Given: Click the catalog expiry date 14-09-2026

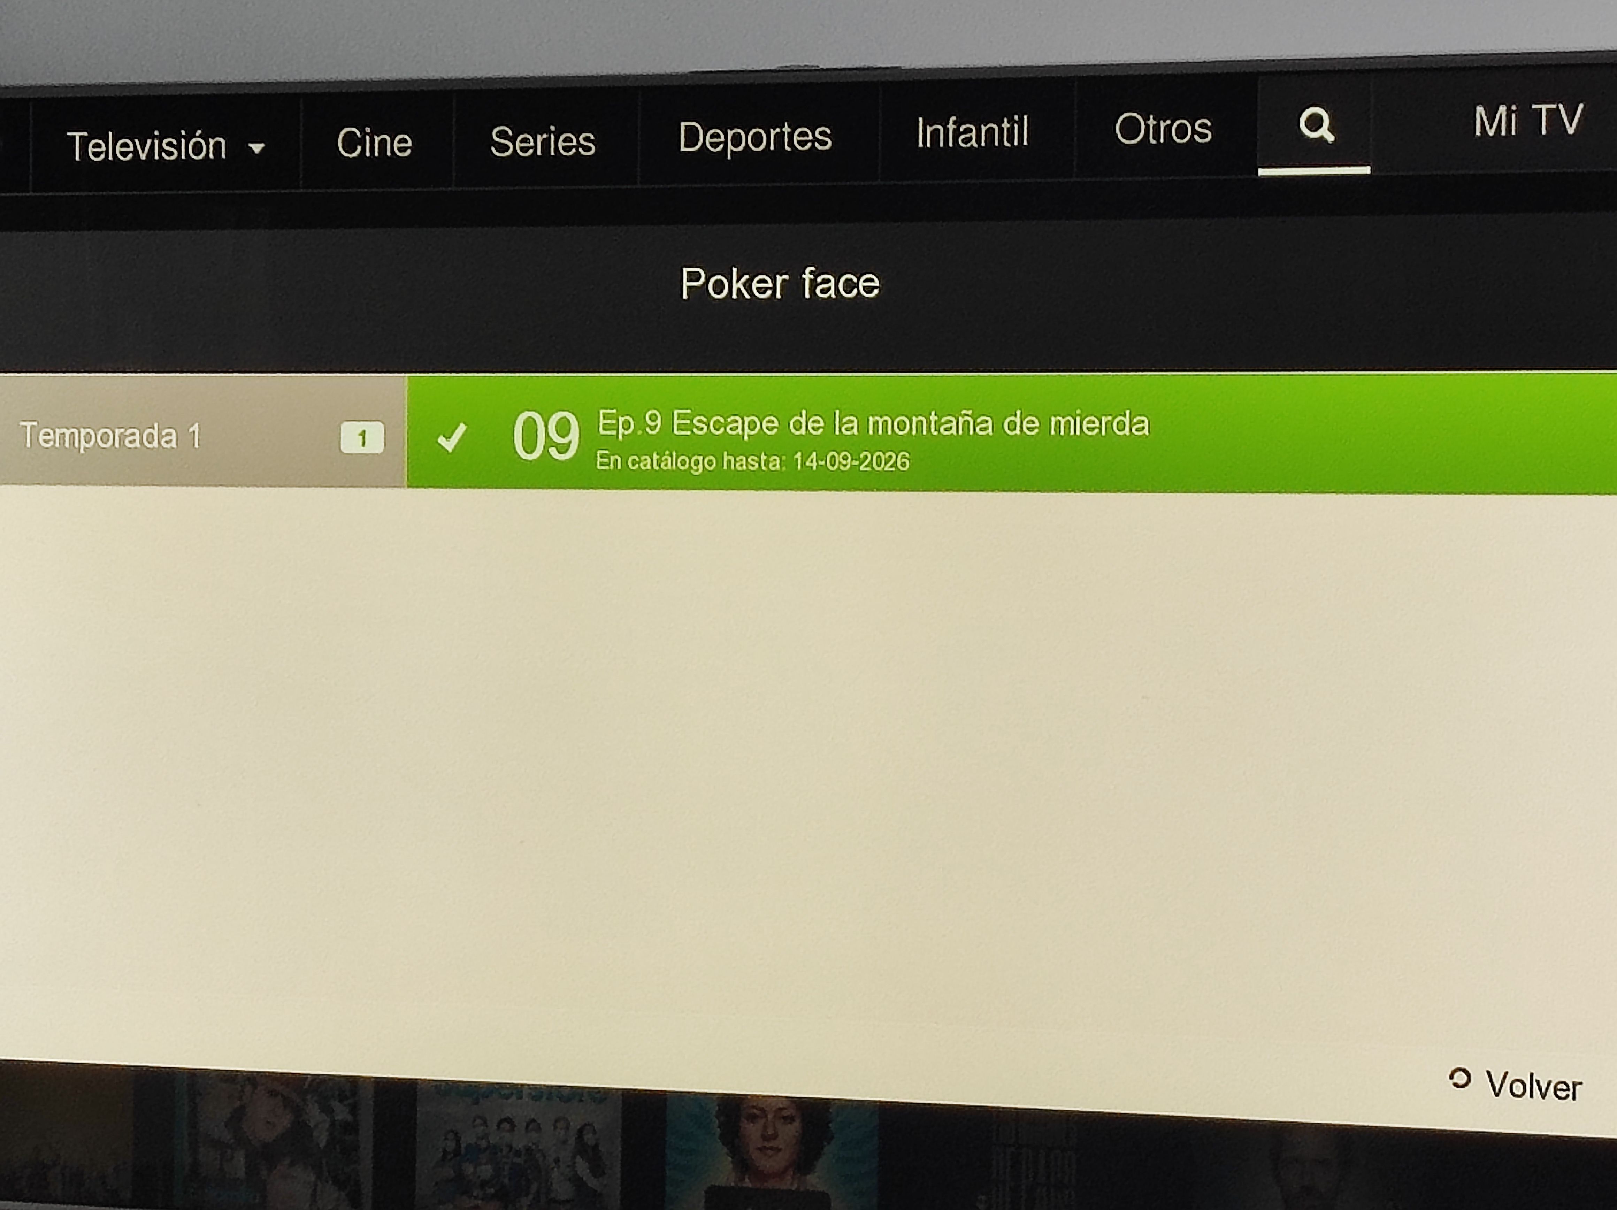Looking at the screenshot, I should (x=851, y=462).
